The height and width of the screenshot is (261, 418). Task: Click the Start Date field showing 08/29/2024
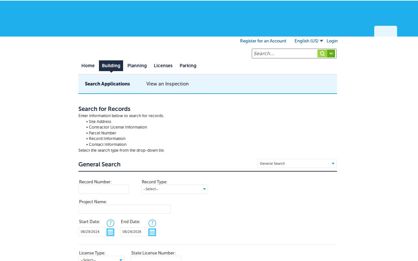pyautogui.click(x=92, y=232)
